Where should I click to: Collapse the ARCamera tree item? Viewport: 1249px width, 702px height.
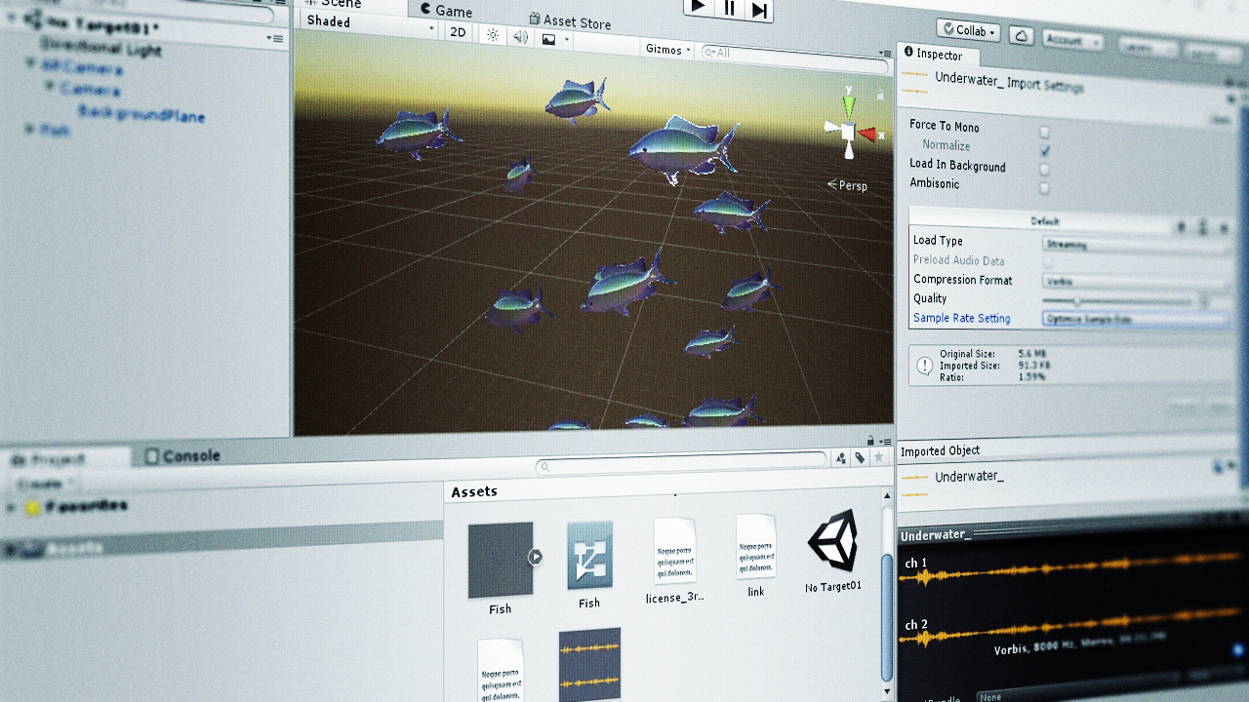click(31, 64)
